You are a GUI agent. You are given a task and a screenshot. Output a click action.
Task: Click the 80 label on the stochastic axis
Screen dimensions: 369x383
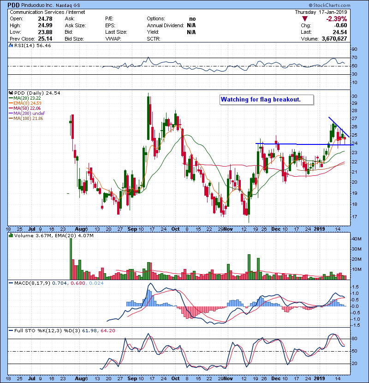tap(354, 339)
